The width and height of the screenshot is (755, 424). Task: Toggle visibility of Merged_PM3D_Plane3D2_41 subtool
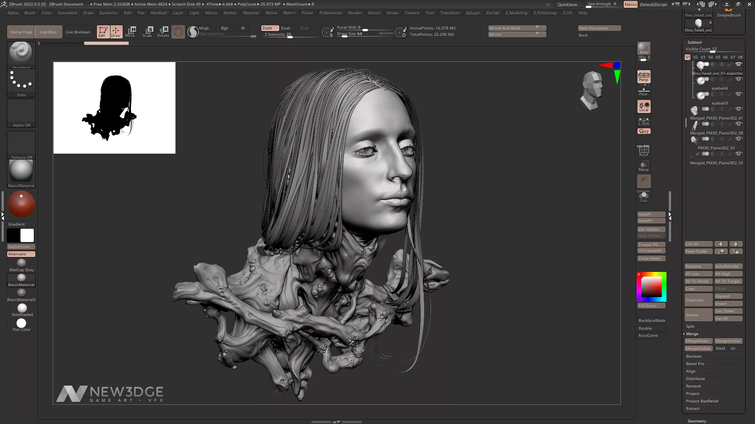738,109
